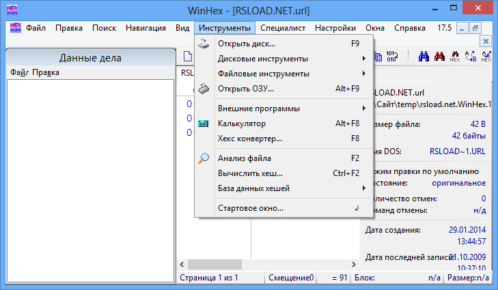498x290 pixels.
Task: Click the Размер: n/a status field
Action: point(468,278)
